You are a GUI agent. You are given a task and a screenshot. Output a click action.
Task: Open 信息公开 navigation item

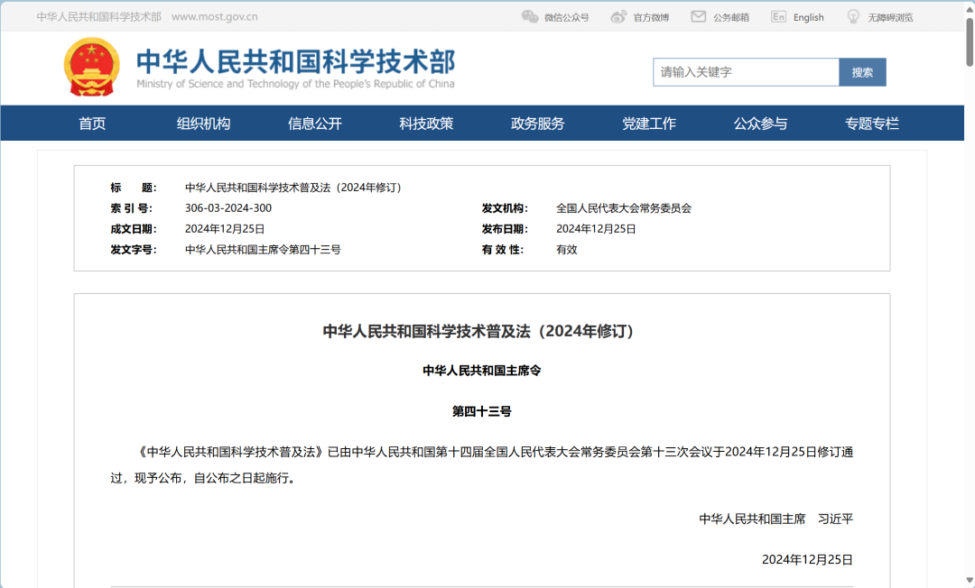pos(315,124)
